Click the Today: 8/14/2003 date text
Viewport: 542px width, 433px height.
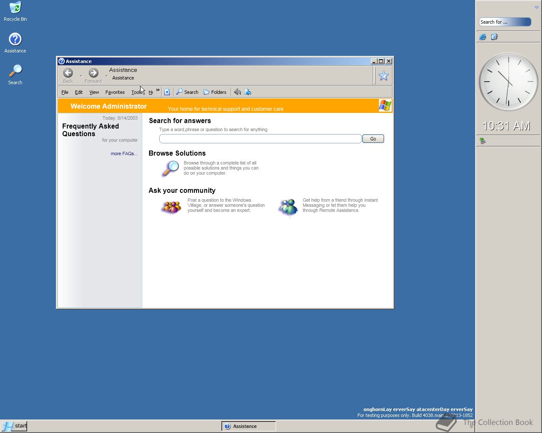120,118
